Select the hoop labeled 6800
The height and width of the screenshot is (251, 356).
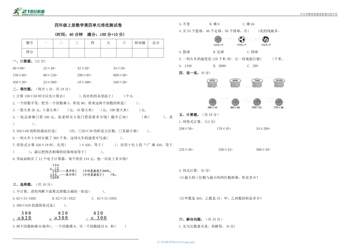coord(235,83)
